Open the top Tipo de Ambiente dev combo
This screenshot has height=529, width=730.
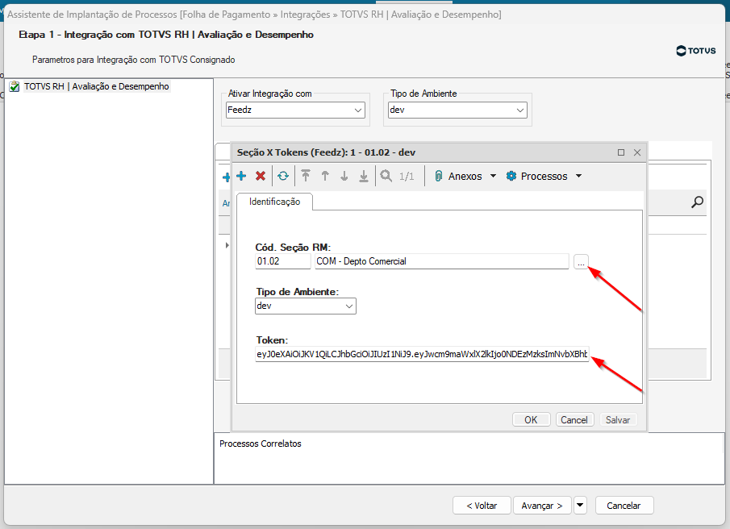(457, 110)
